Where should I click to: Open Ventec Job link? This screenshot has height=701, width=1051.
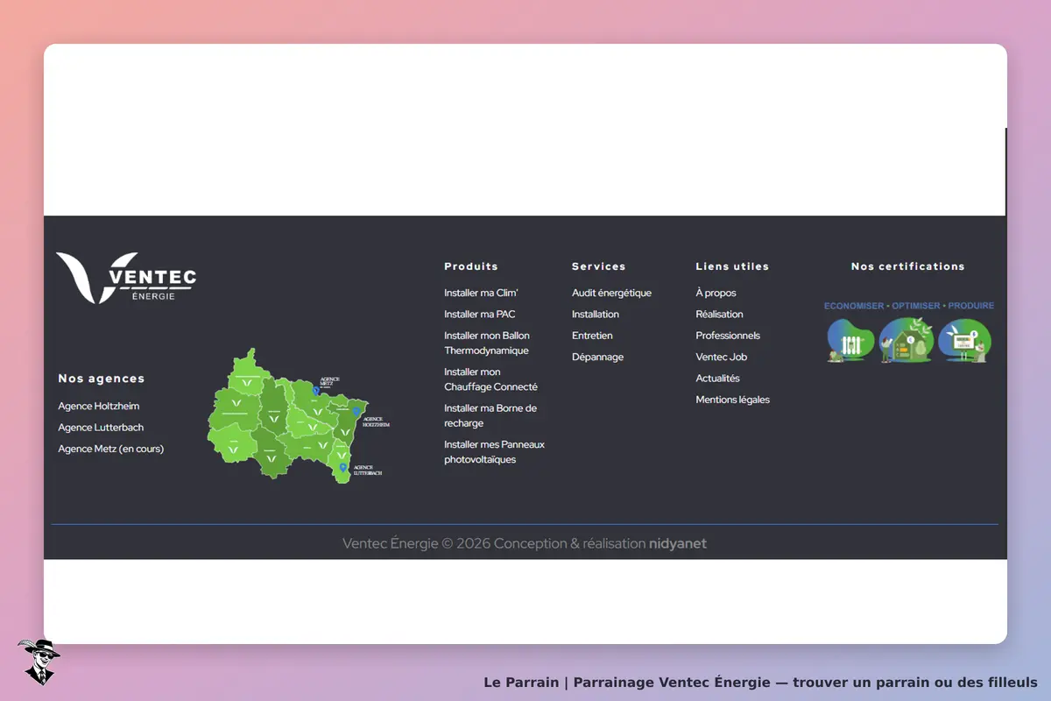[721, 357]
